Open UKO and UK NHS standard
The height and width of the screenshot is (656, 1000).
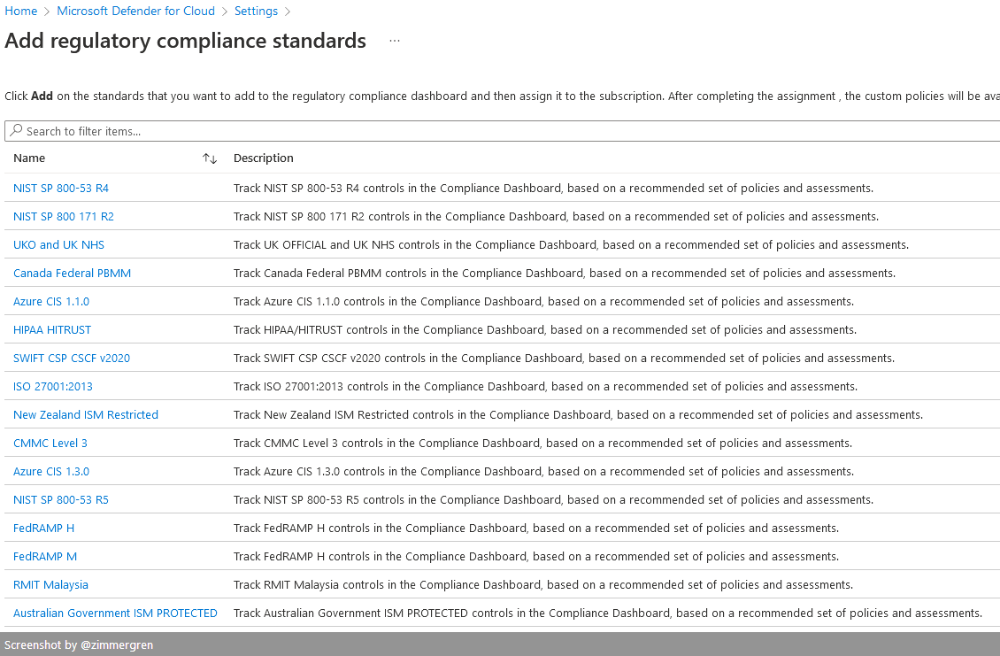58,245
